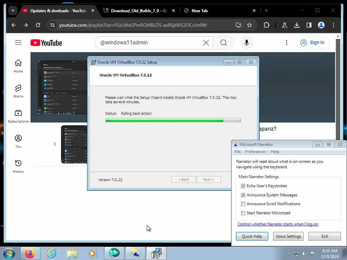The width and height of the screenshot is (347, 260).
Task: Enable Announce Scroll Notifications
Action: 243,204
